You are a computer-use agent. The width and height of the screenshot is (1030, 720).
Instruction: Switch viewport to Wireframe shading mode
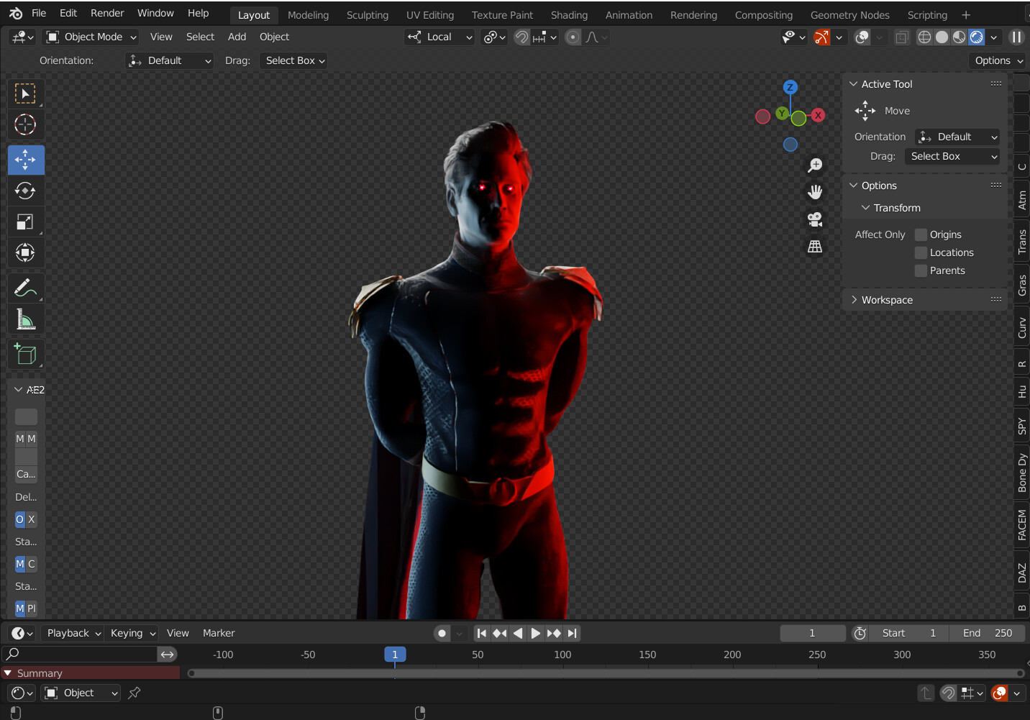click(924, 37)
